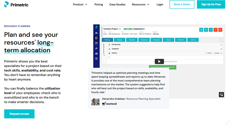This screenshot has width=231, height=125.
Task: Toggle the budget checkbox
Action: click(213, 53)
